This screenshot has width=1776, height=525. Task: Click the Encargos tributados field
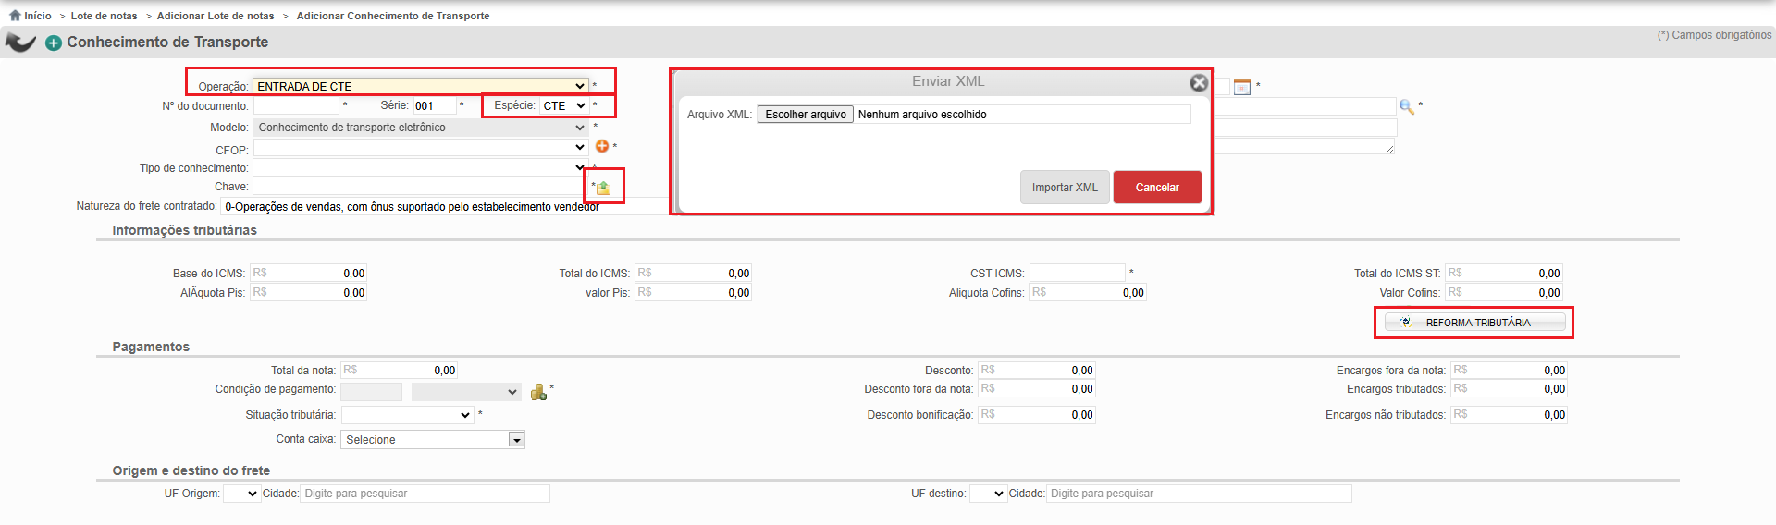pos(1509,389)
